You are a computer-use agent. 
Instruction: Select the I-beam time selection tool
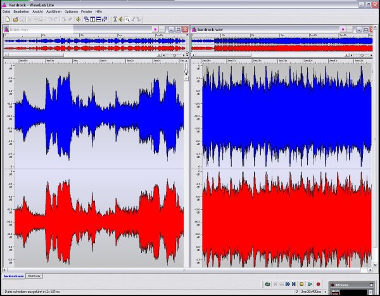(115, 19)
